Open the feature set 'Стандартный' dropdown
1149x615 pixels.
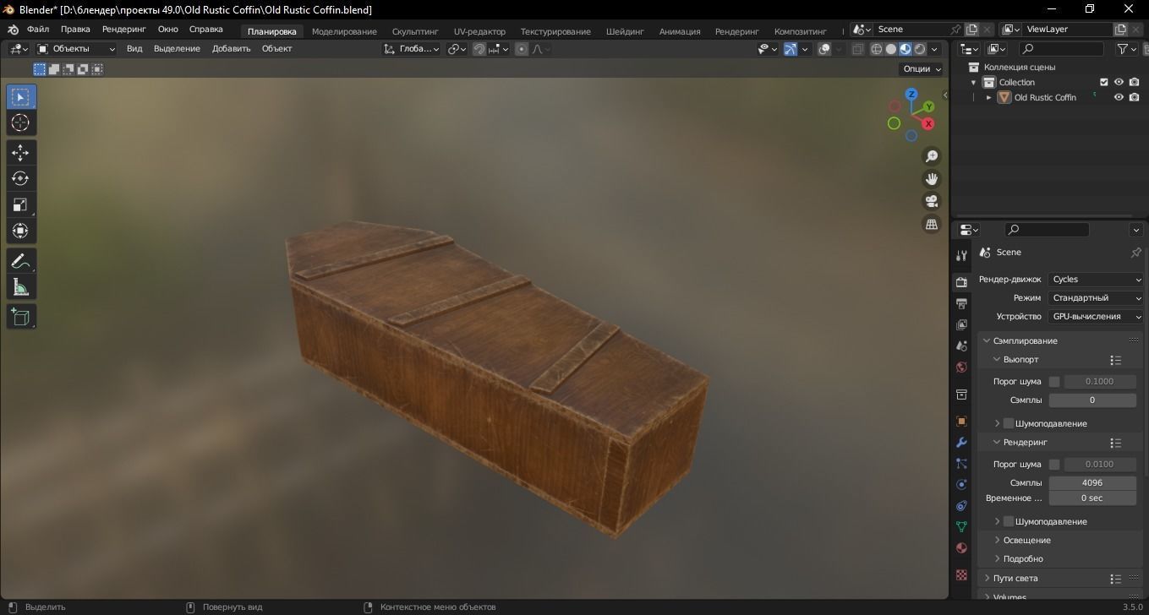point(1096,298)
